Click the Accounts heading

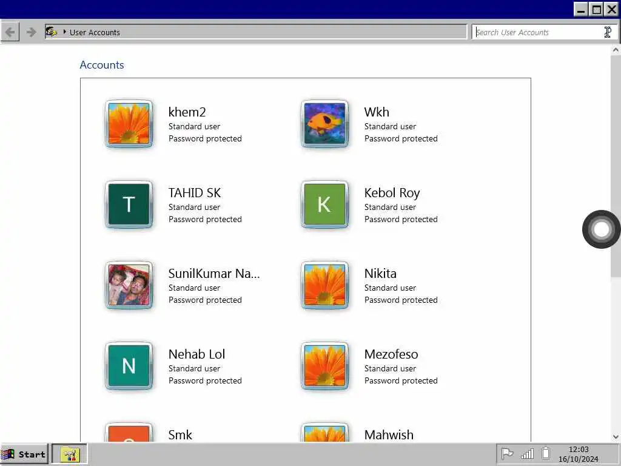click(102, 64)
